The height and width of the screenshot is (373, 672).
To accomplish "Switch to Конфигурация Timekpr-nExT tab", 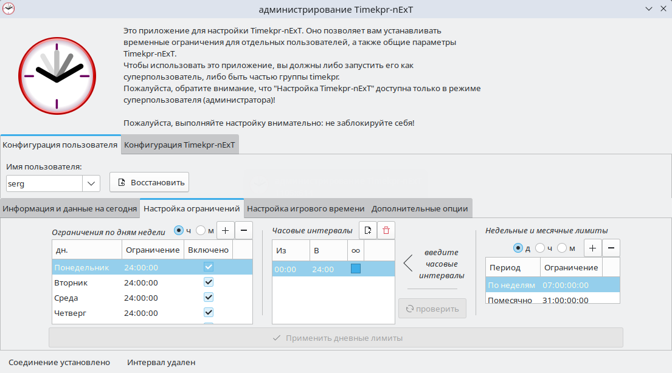I will click(x=179, y=145).
